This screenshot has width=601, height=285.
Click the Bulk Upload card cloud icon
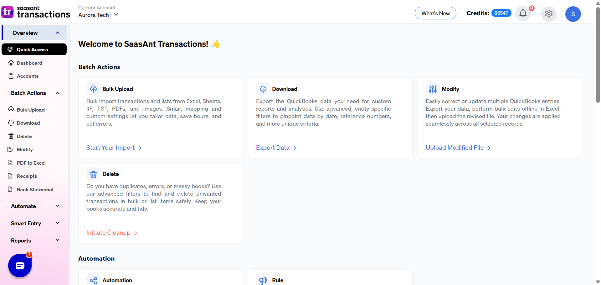(x=93, y=89)
